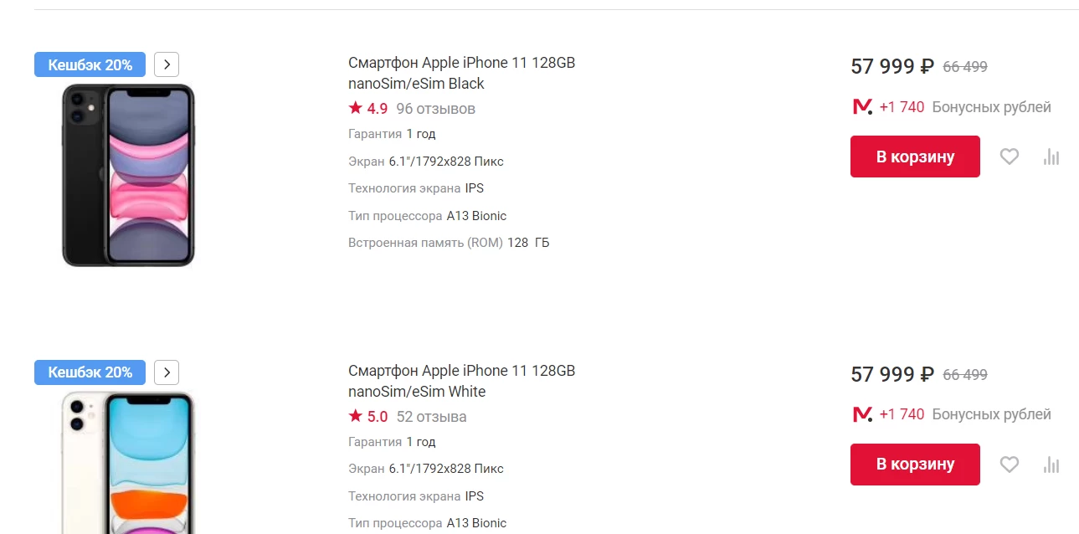The height and width of the screenshot is (534, 1079).
Task: Add black iPhone 11 to cart
Action: tap(915, 157)
